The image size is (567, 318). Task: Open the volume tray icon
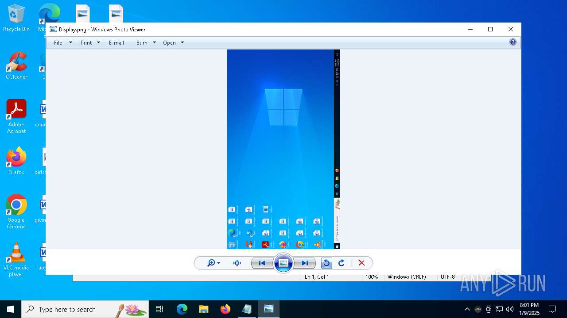(510, 309)
